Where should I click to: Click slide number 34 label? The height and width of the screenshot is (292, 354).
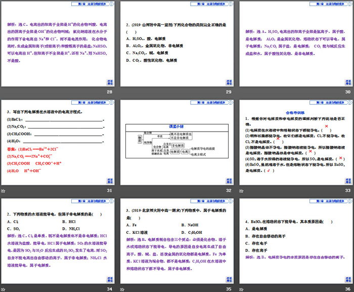coord(110,289)
